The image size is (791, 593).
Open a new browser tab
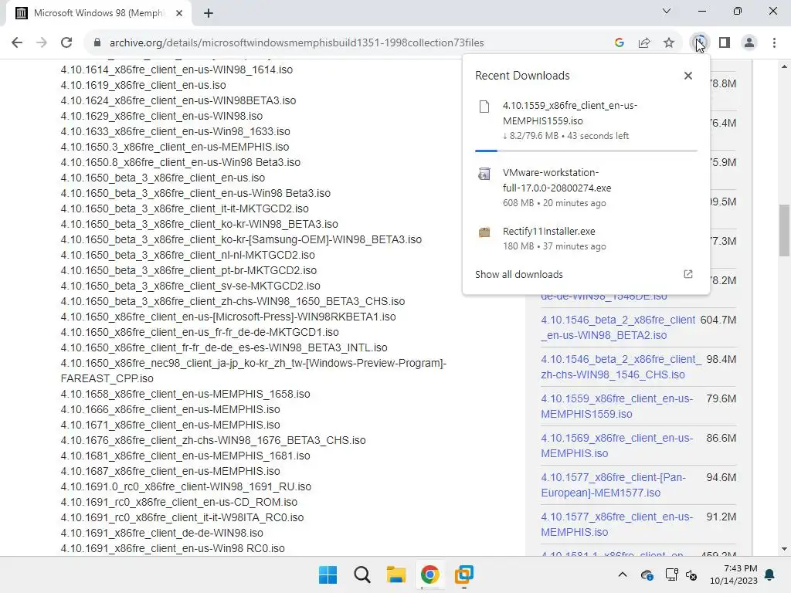coord(209,13)
